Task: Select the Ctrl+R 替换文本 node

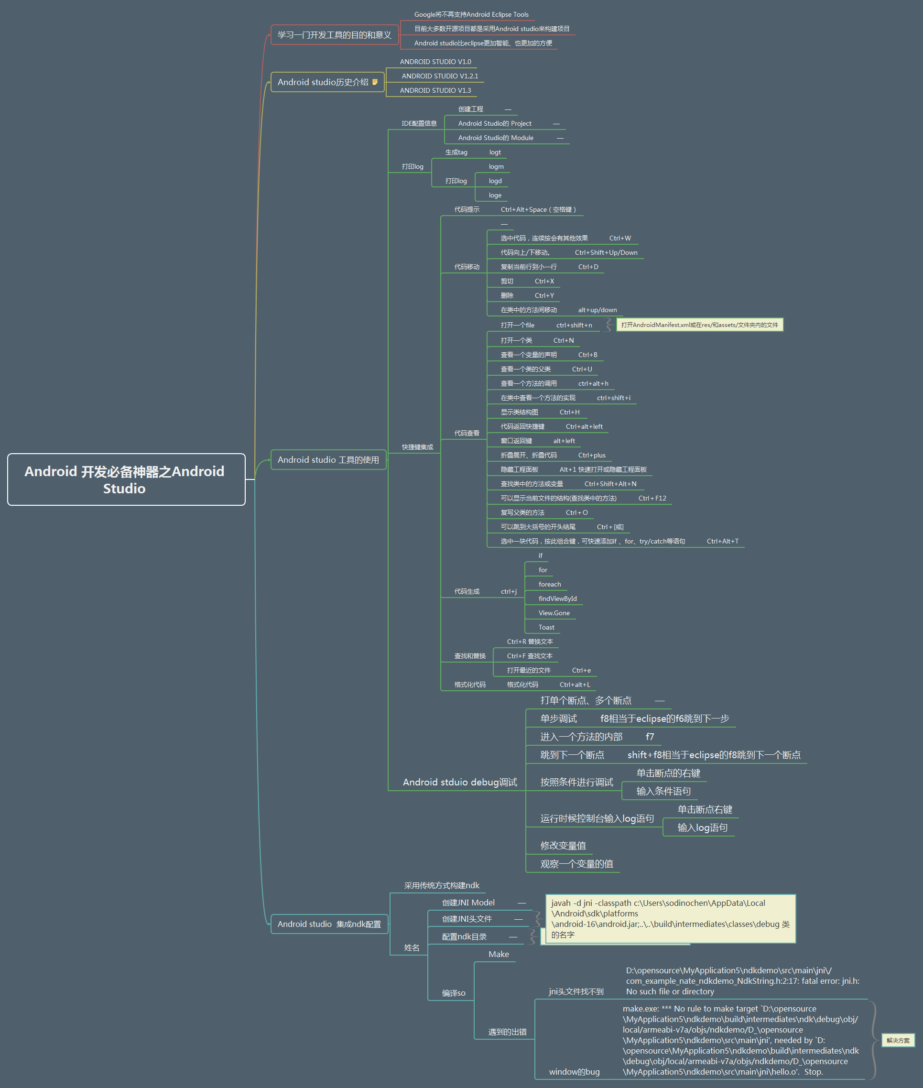Action: pyautogui.click(x=530, y=642)
